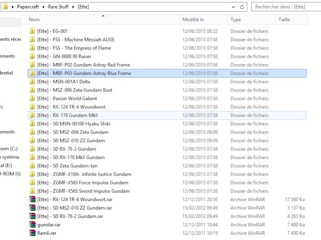Viewport: 321px width, 240px height.
Task: Click folder icon of SD RX-178 MkII Gundam
Action: [x=32, y=157]
